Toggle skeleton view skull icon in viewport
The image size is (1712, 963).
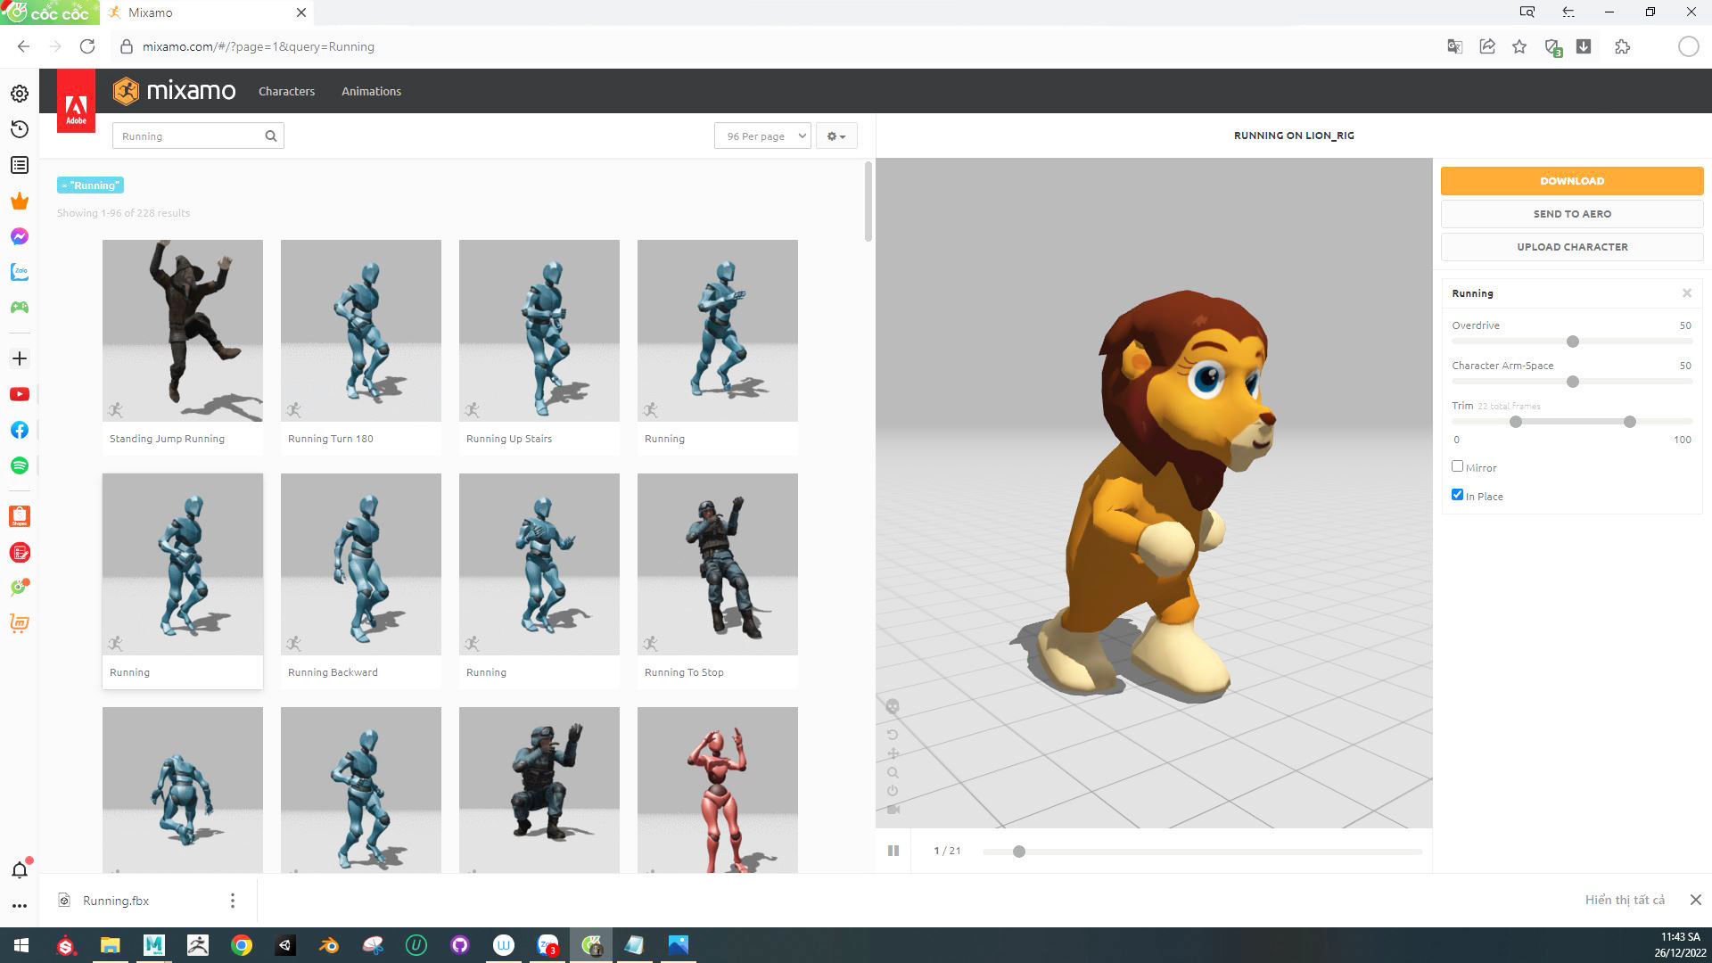[x=893, y=707]
